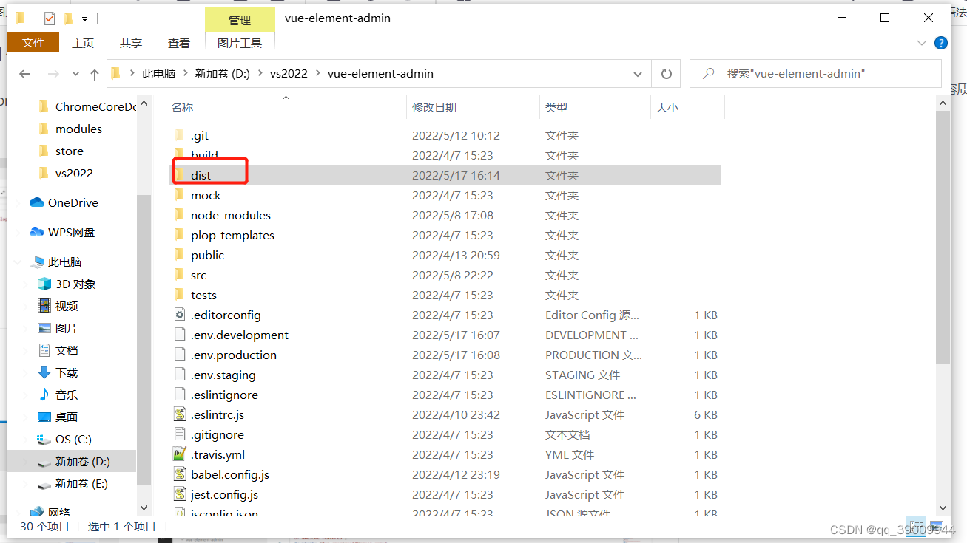
Task: Click 此电脑 in address breadcrumb
Action: (159, 74)
